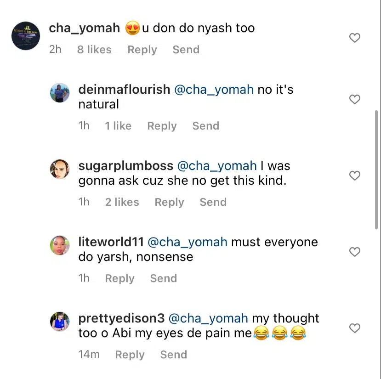Open liteworld11's profile avatar
The image size is (381, 379).
click(60, 245)
